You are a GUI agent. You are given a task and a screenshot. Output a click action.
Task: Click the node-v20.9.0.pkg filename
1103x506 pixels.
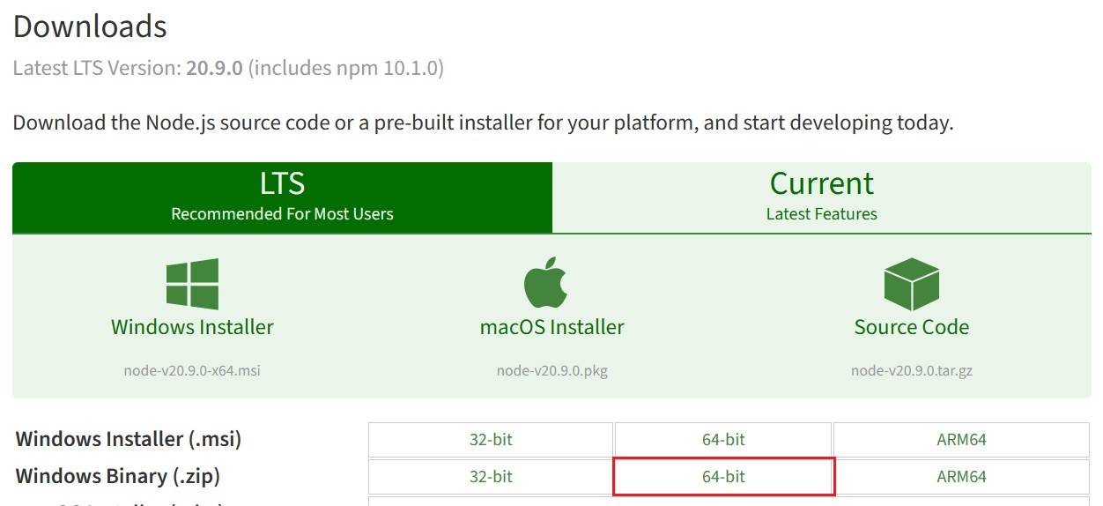[x=552, y=370]
